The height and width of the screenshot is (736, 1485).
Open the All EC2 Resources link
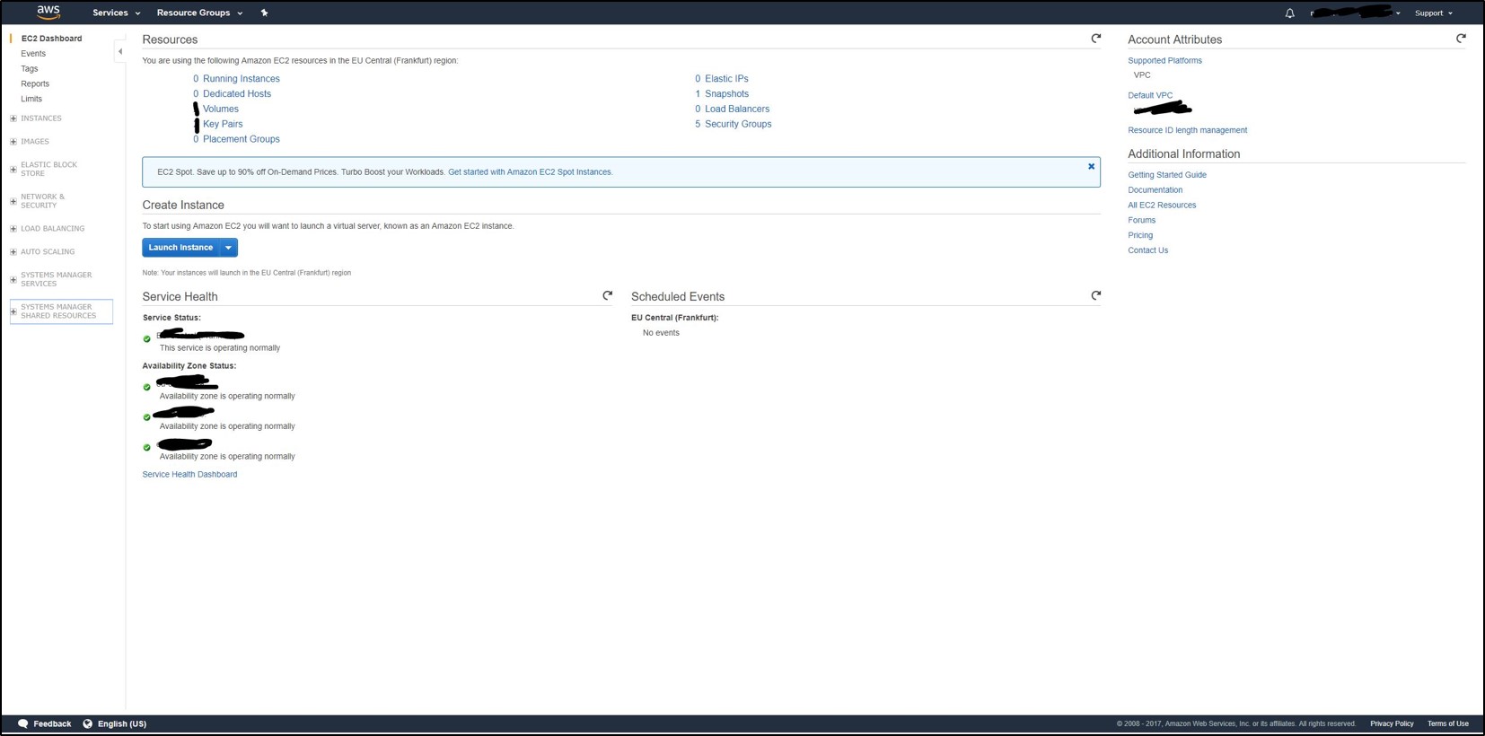pos(1162,206)
